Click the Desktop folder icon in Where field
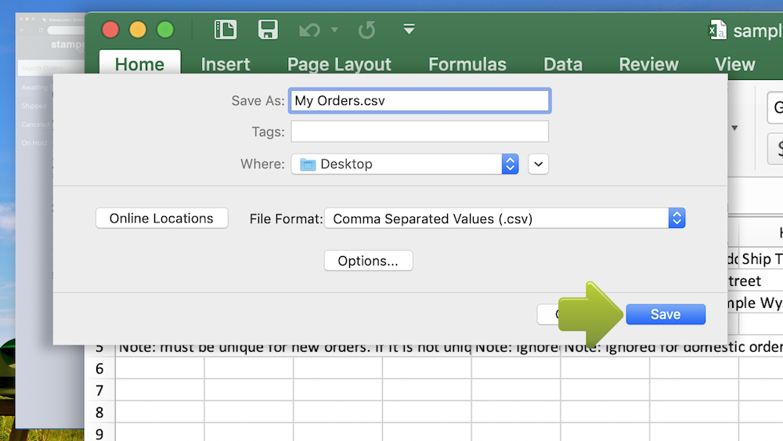 pos(308,164)
